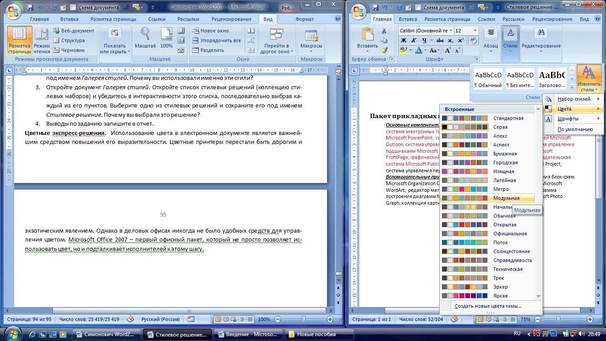
Task: Switch to Outline view (Структура)
Action: click(69, 40)
